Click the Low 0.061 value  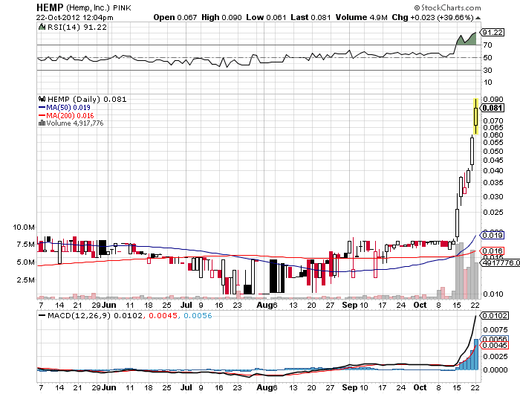click(266, 17)
